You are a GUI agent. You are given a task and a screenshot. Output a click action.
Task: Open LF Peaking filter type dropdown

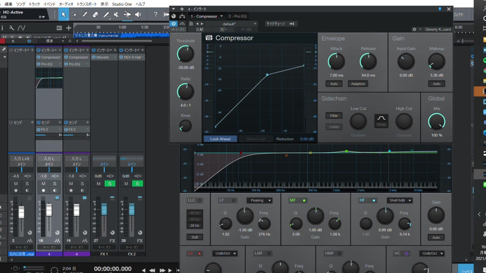[260, 200]
